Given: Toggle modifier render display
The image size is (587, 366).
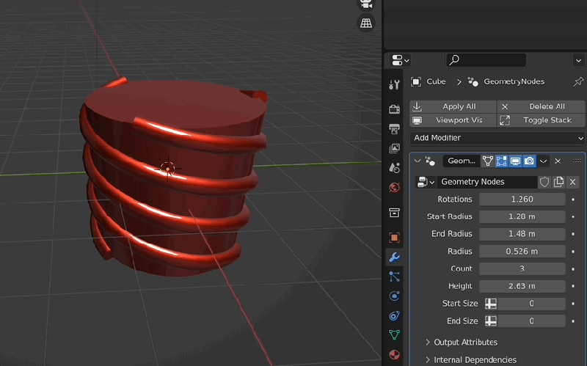Looking at the screenshot, I should (x=529, y=161).
